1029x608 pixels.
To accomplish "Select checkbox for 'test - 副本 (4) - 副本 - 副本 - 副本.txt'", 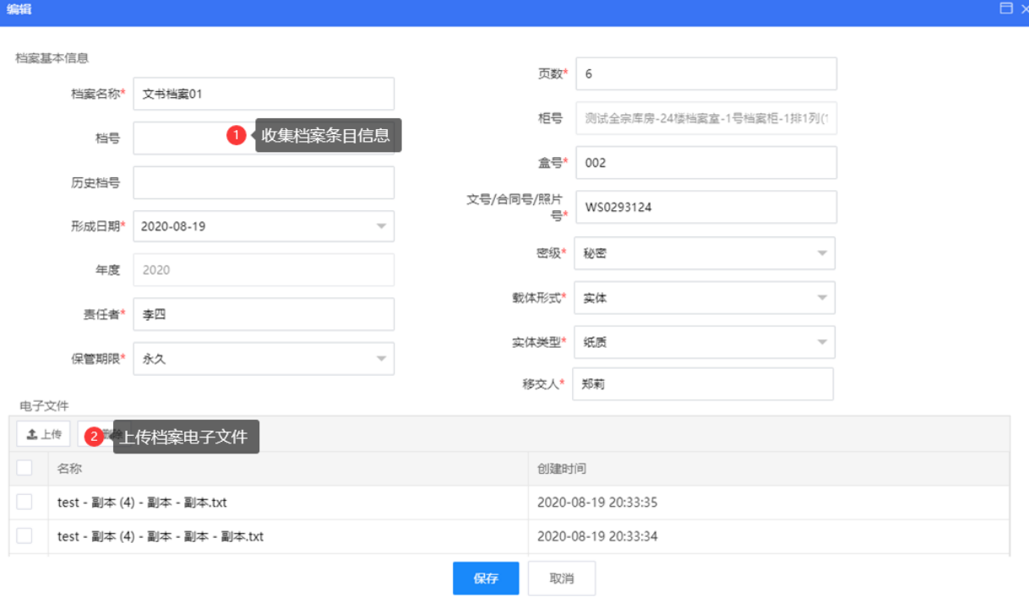I will point(24,536).
